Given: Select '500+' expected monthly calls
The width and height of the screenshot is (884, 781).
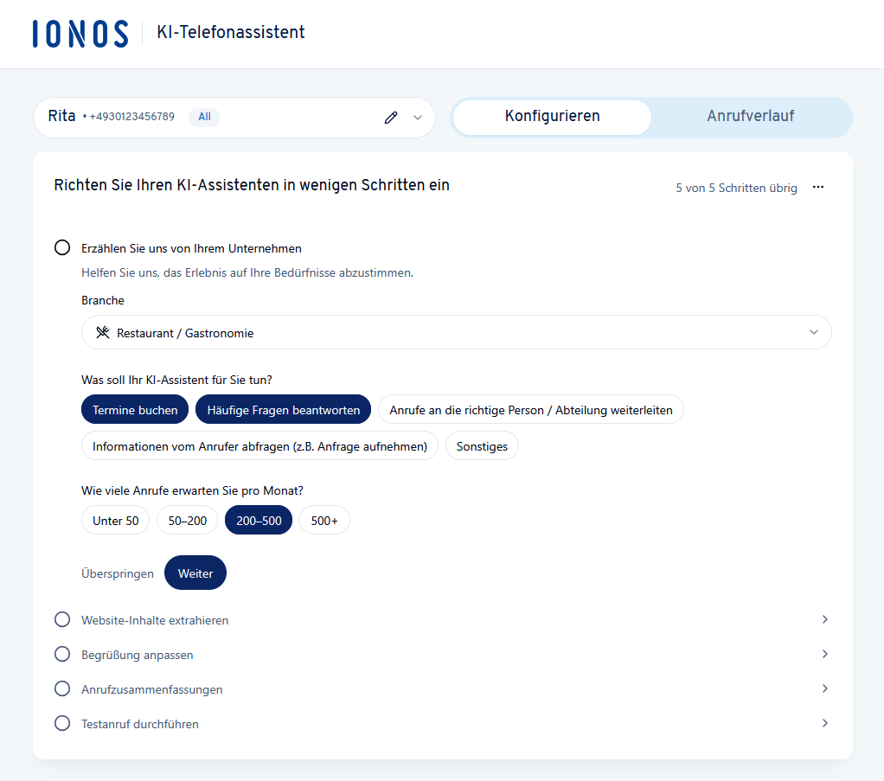Looking at the screenshot, I should pos(324,520).
